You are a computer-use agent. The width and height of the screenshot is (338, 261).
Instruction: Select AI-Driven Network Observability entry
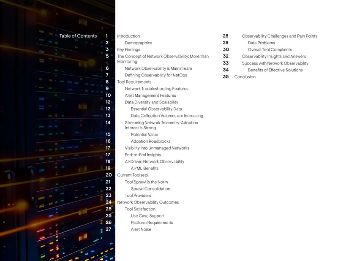click(154, 162)
